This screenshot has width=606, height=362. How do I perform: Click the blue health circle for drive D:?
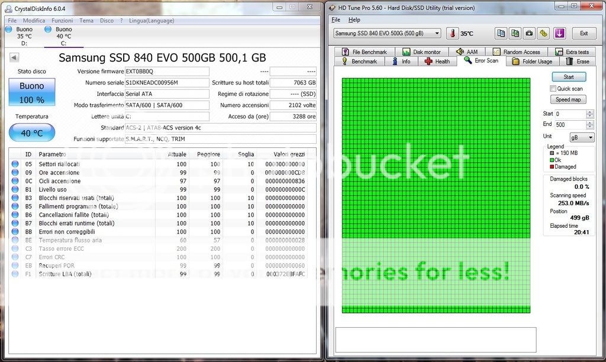[x=8, y=29]
